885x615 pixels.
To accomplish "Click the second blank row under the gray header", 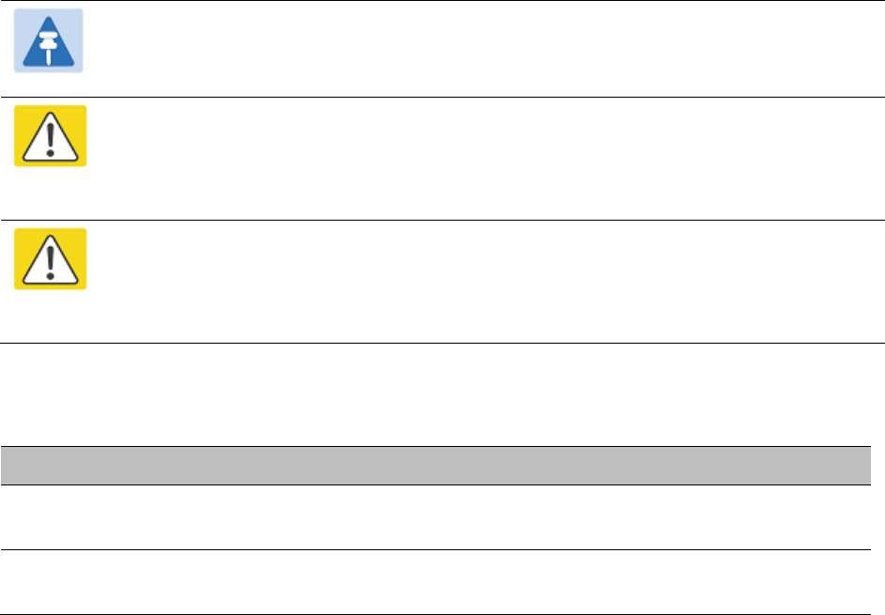I will point(435,582).
